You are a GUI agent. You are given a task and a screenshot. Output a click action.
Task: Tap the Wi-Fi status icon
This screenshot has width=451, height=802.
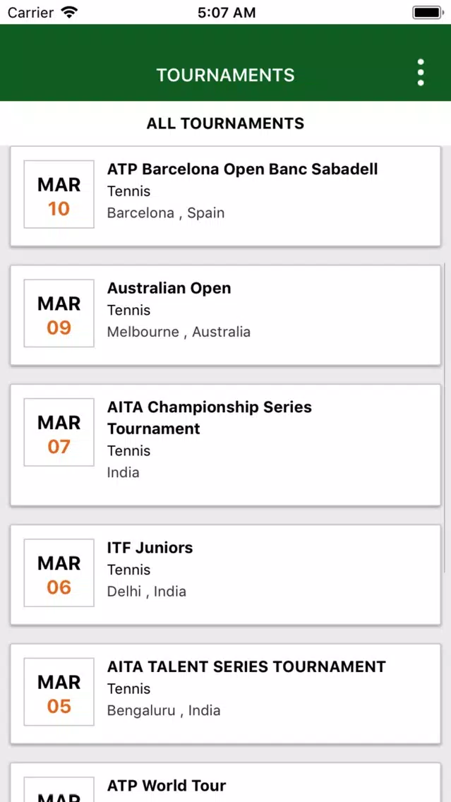pos(68,12)
